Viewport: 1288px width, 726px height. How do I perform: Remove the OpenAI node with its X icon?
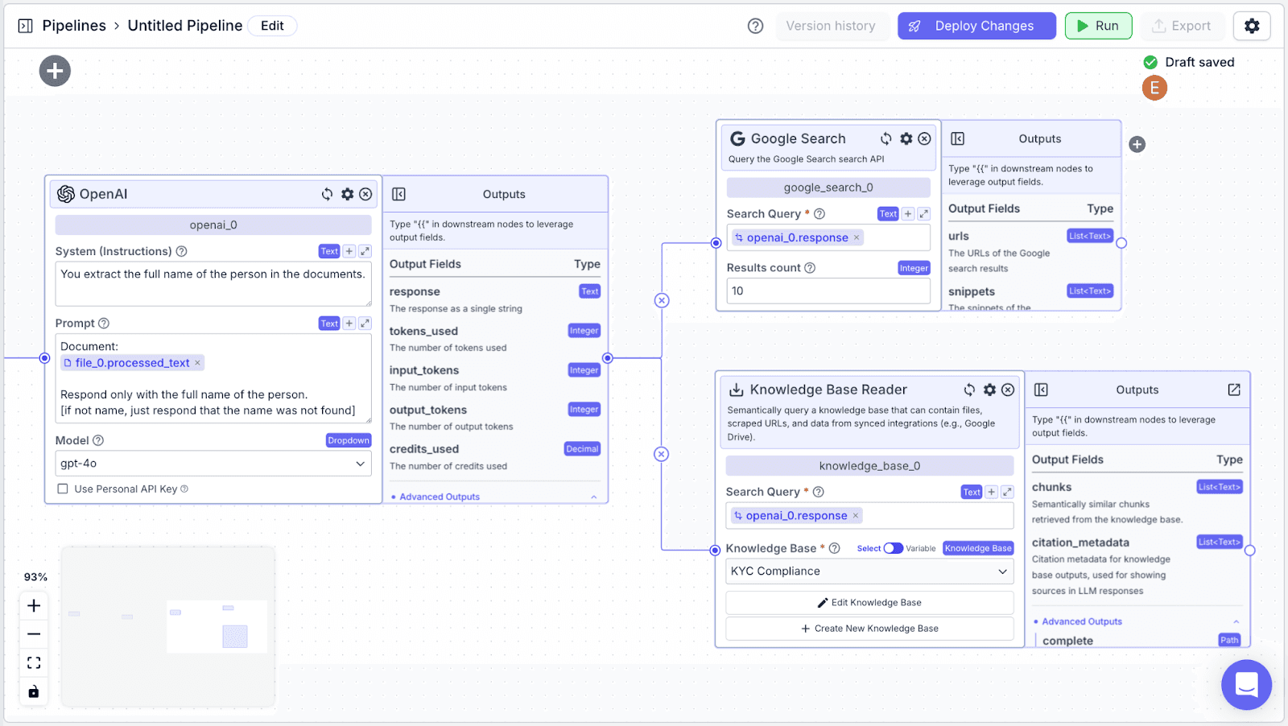click(x=365, y=194)
